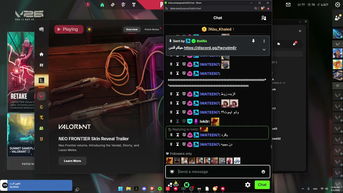Show hidden system tray icons

point(303,189)
